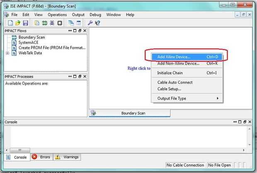This screenshot has height=173, width=257.
Task: Maximize the iMPACT Processes panel
Action: coord(75,77)
